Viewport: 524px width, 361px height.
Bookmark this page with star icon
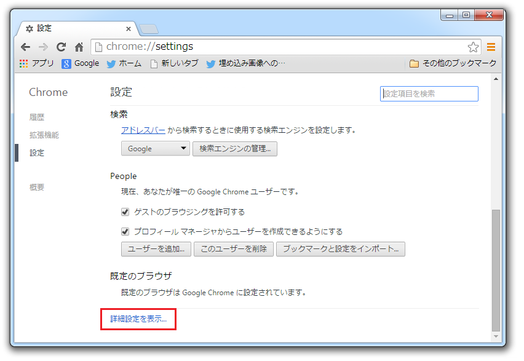(472, 47)
